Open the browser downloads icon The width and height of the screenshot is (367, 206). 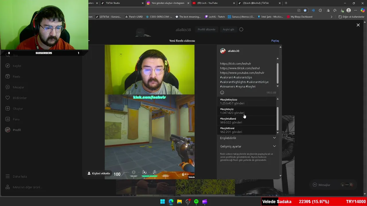pyautogui.click(x=342, y=10)
